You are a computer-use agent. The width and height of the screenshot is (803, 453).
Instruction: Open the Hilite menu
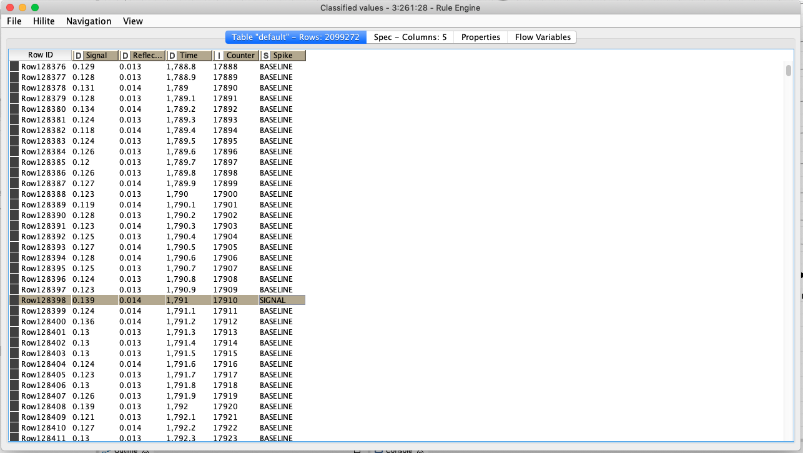tap(44, 21)
